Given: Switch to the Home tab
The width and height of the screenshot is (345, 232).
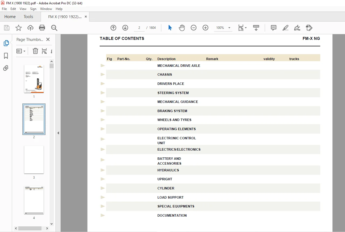Looking at the screenshot, I should tap(10, 17).
